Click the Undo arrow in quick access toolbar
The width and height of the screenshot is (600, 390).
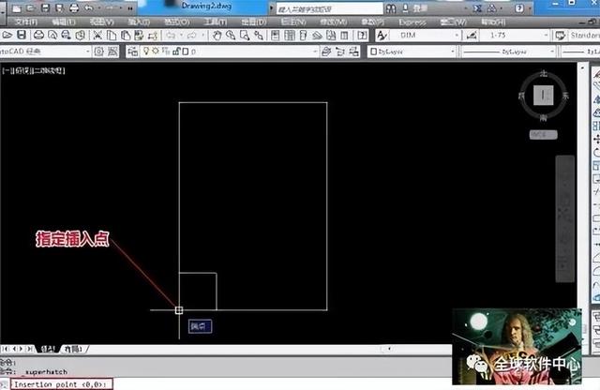pyautogui.click(x=89, y=7)
